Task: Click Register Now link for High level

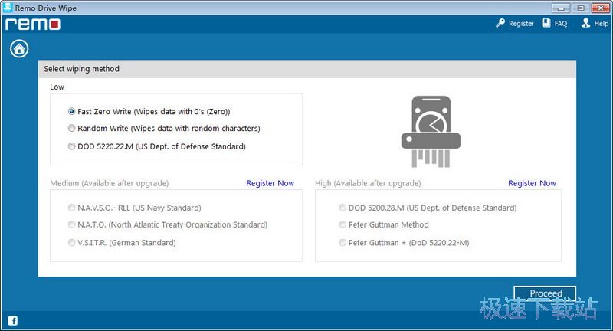Action: (532, 184)
